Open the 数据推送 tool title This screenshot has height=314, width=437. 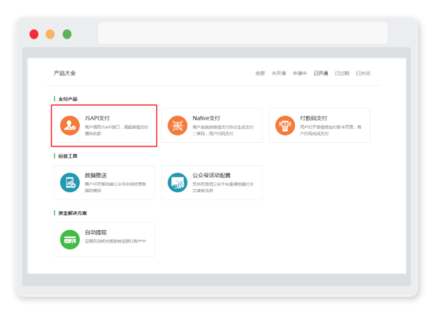click(x=96, y=175)
